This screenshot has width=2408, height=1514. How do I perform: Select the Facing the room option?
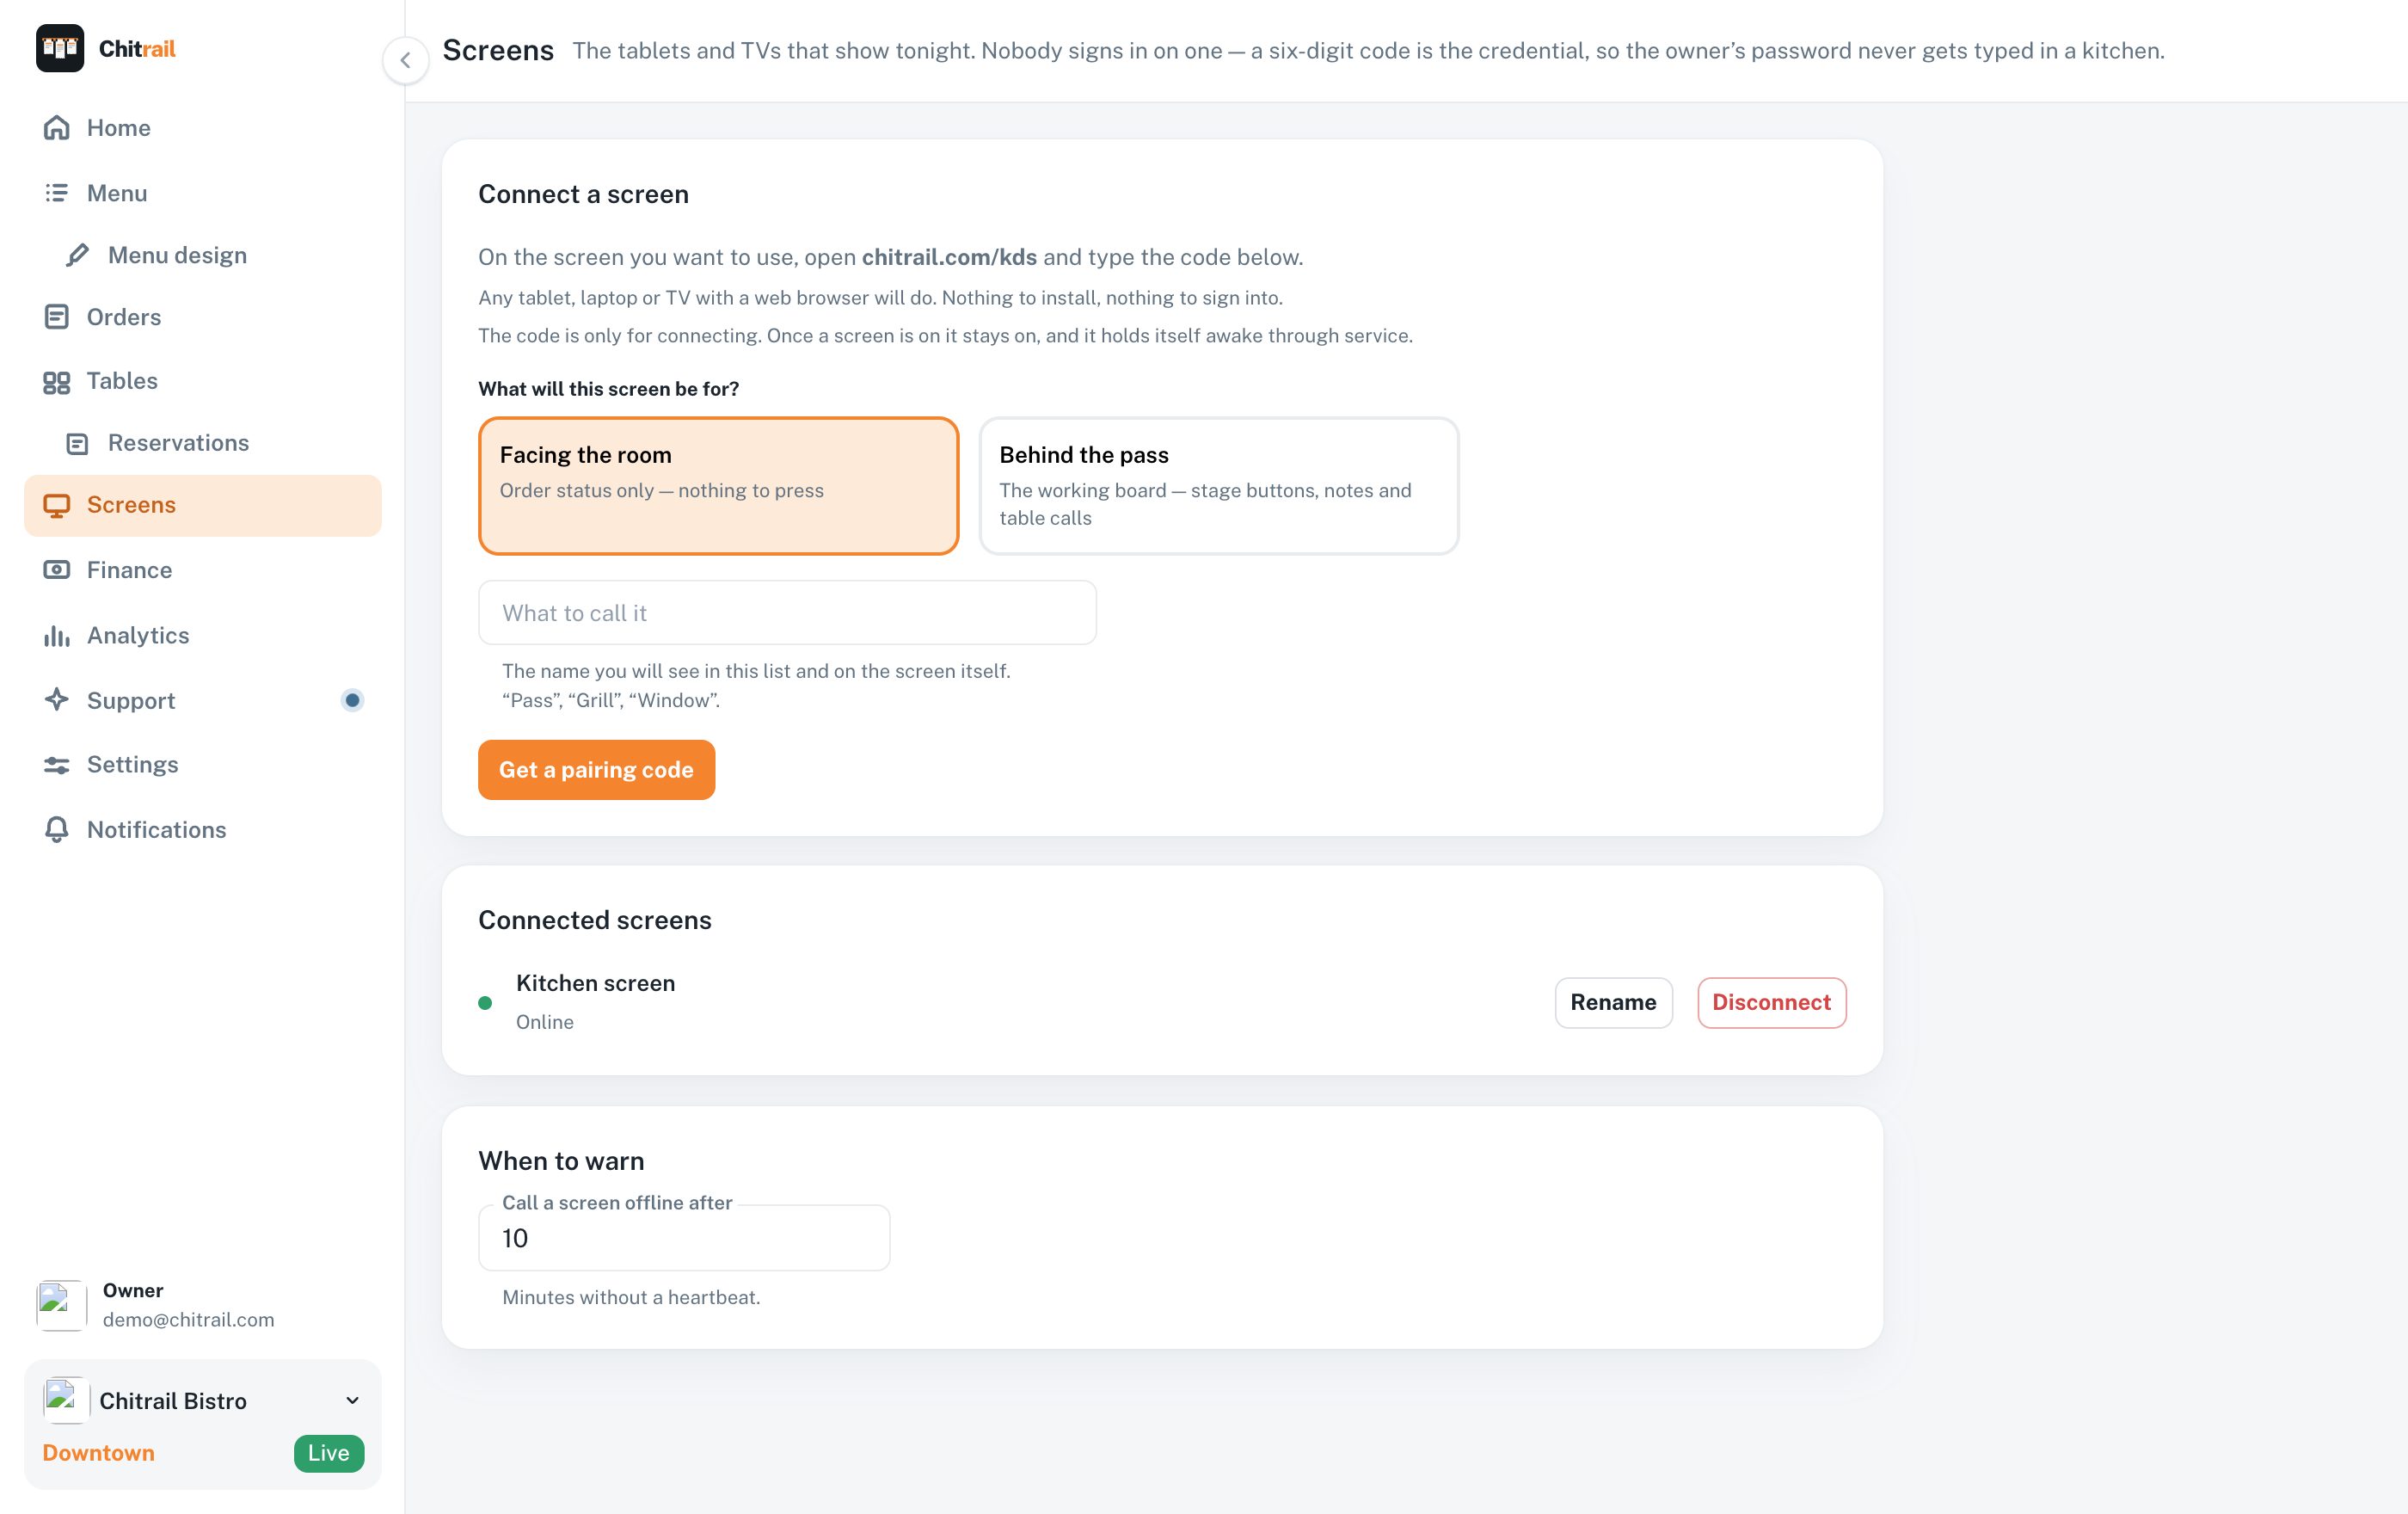[x=718, y=486]
